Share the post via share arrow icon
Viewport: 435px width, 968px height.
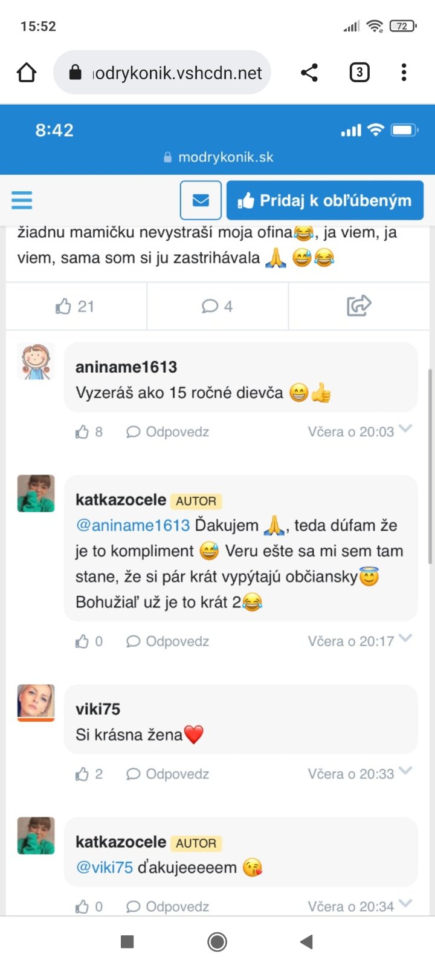pyautogui.click(x=359, y=306)
